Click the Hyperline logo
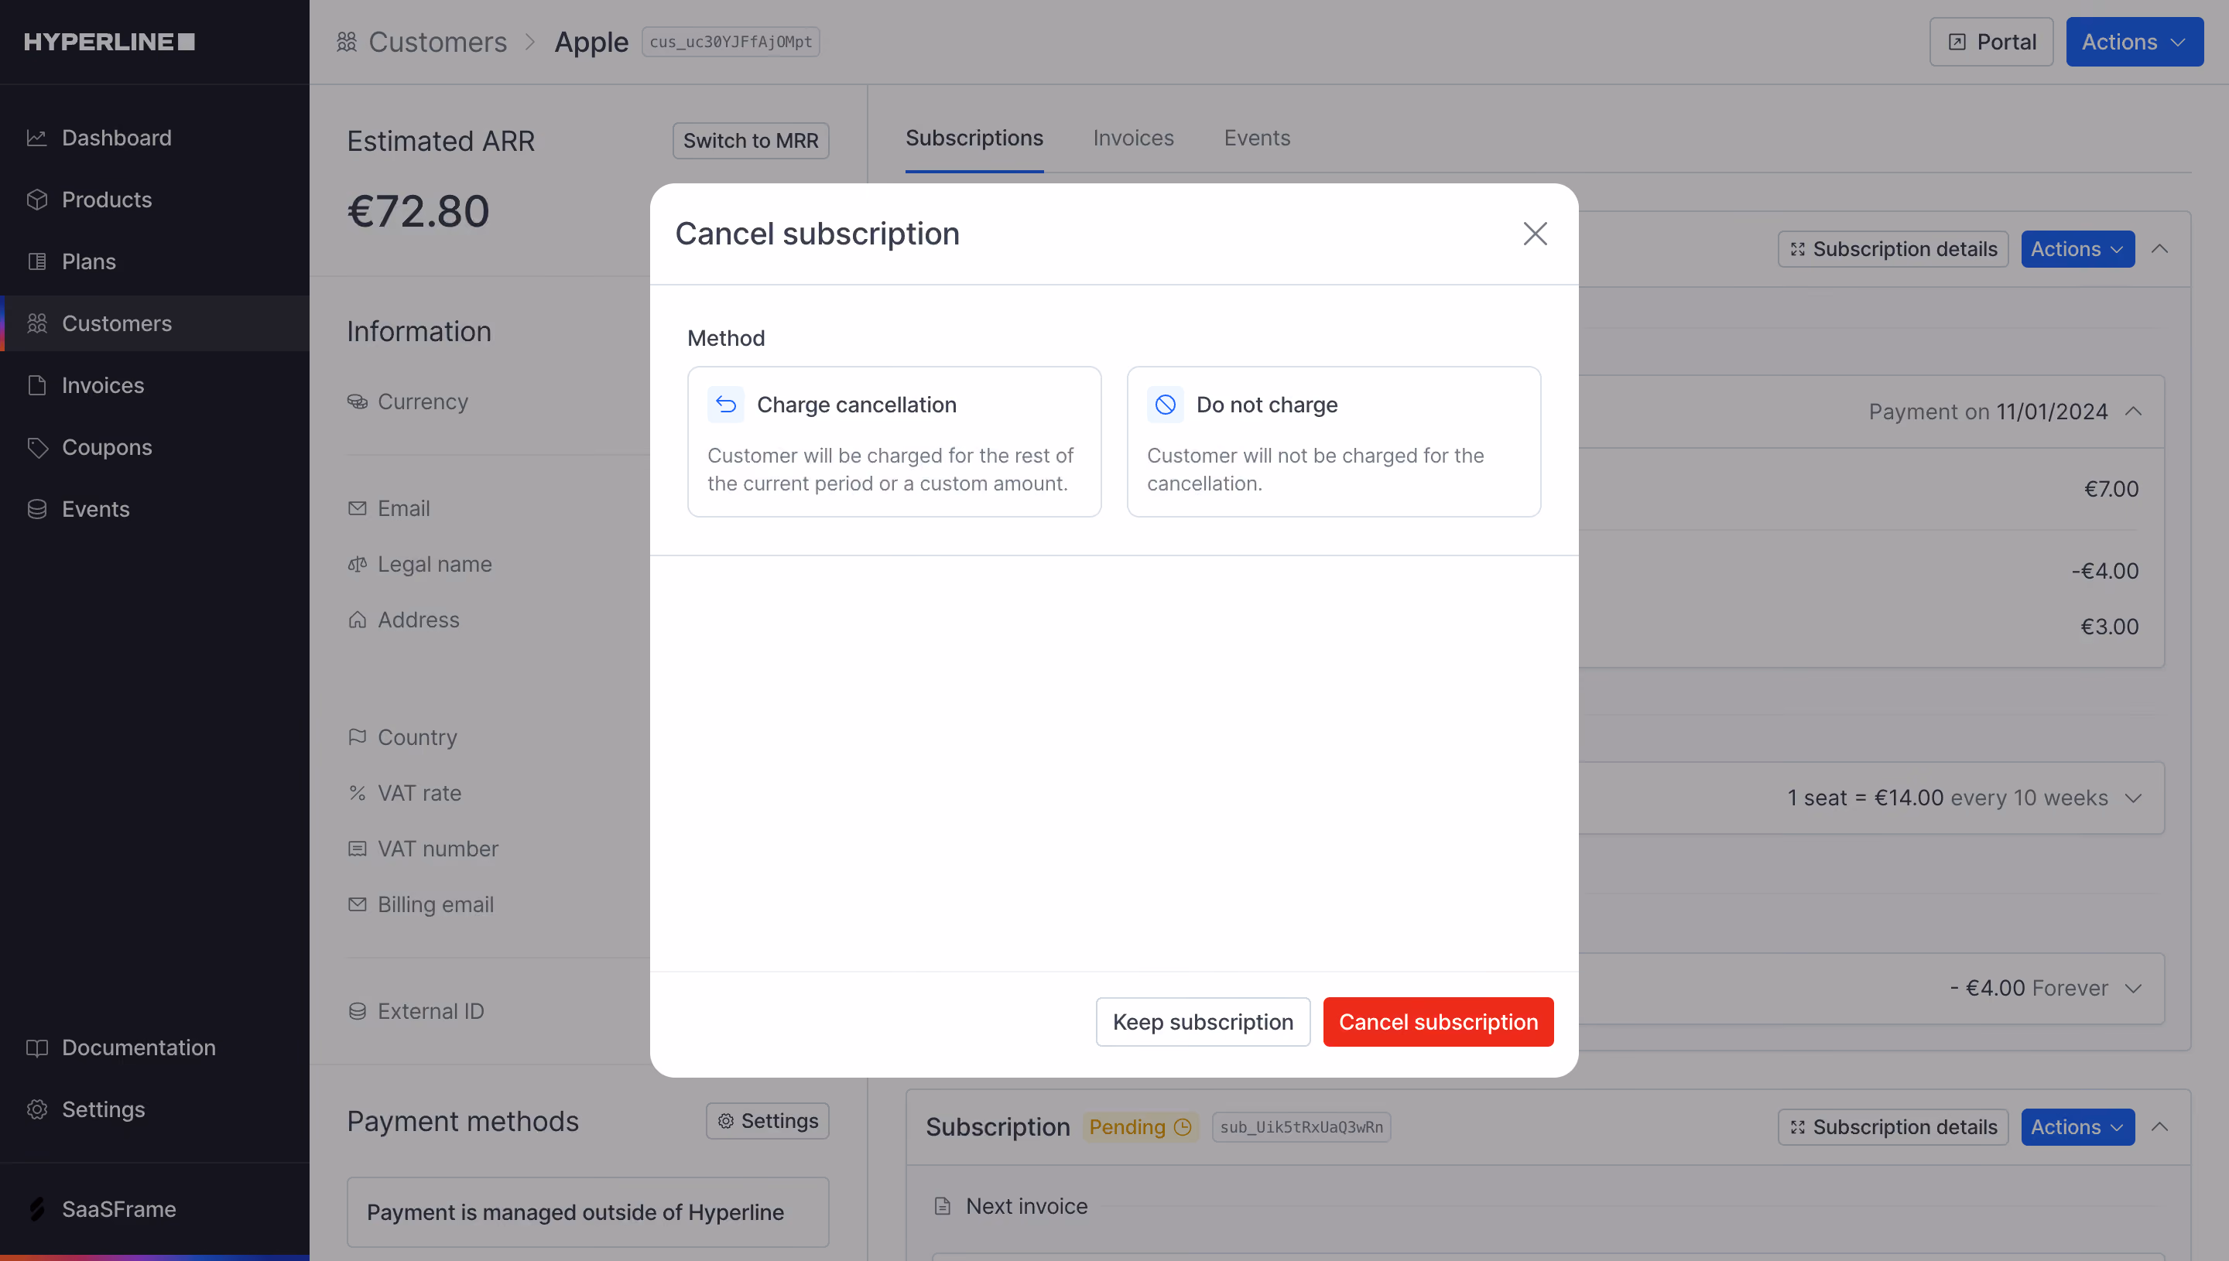Viewport: 2229px width, 1261px height. tap(109, 42)
